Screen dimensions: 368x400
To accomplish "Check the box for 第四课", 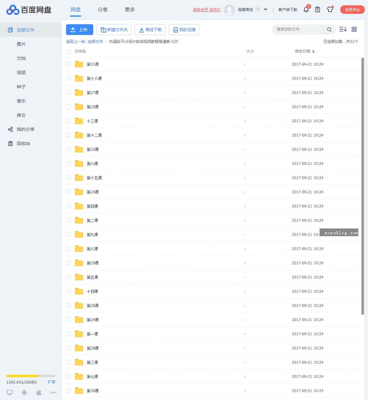I will pos(69,206).
